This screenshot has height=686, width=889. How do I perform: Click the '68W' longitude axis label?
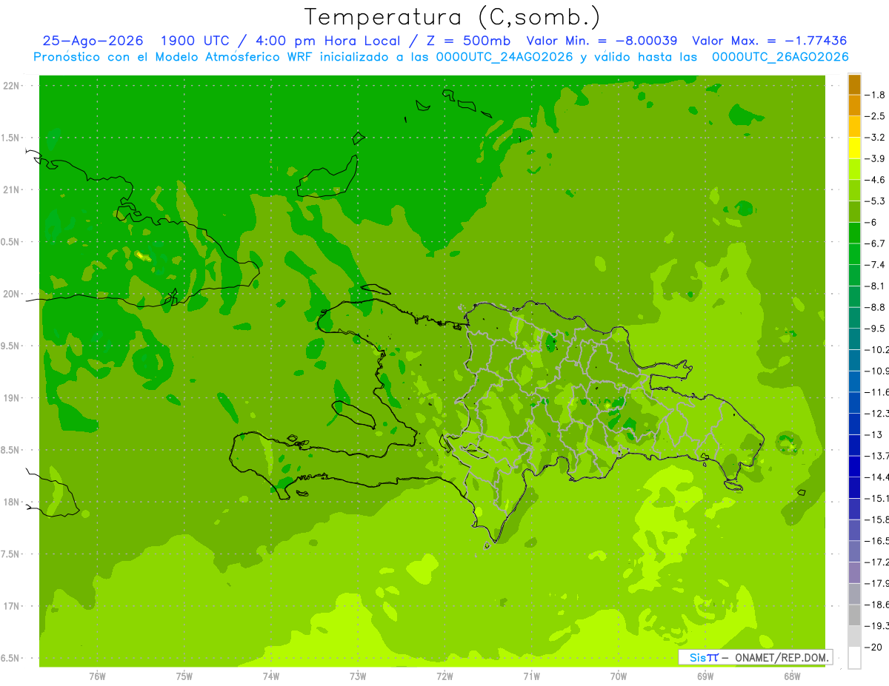pyautogui.click(x=792, y=676)
